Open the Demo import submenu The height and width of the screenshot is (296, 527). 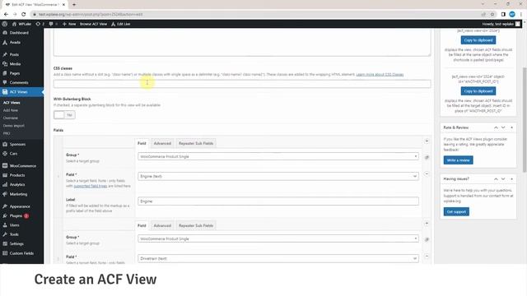coord(13,126)
